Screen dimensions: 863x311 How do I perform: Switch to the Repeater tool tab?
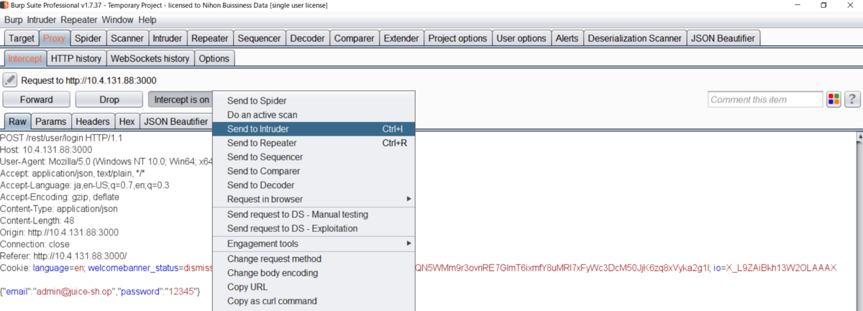pos(210,38)
